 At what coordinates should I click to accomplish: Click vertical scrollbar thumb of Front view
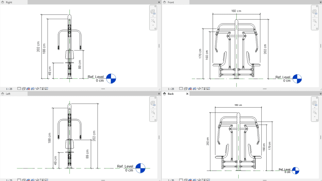click(320, 46)
